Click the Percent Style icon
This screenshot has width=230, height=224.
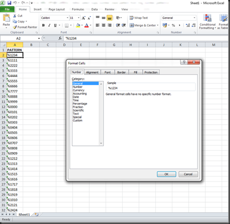coord(173,25)
